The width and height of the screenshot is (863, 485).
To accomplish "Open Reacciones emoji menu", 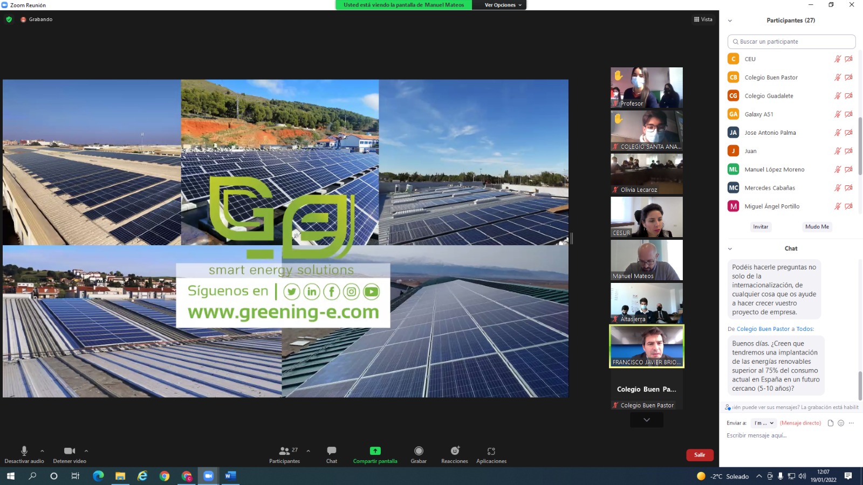I will [x=455, y=451].
